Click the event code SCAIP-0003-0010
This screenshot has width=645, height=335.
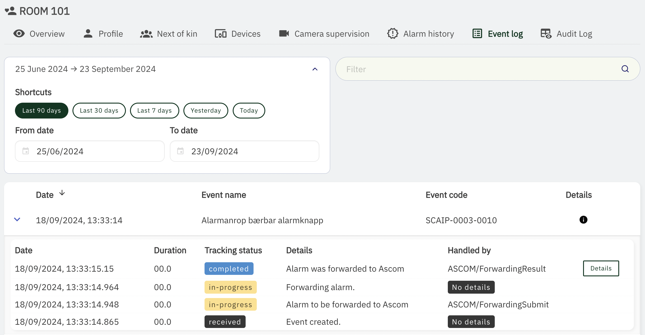pyautogui.click(x=461, y=220)
